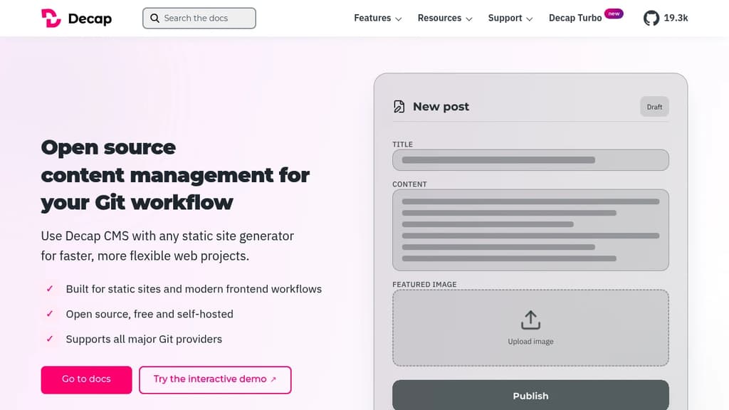Click the Upload image label
Image resolution: width=729 pixels, height=410 pixels.
click(530, 342)
